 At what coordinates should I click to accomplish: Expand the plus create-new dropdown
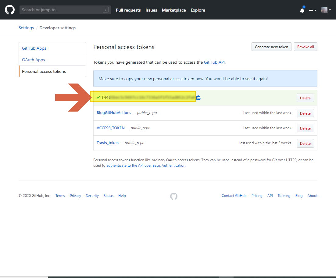coord(313,10)
